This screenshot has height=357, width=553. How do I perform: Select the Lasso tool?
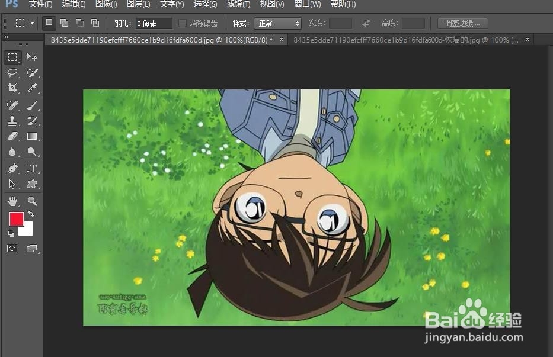click(12, 73)
